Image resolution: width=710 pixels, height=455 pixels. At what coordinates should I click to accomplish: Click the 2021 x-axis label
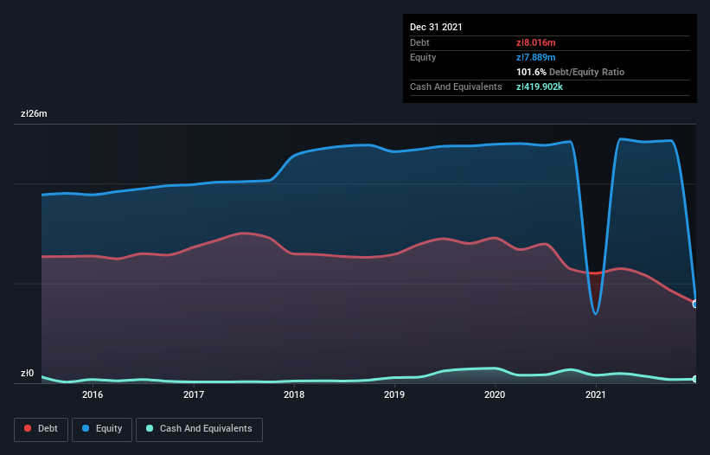596,394
